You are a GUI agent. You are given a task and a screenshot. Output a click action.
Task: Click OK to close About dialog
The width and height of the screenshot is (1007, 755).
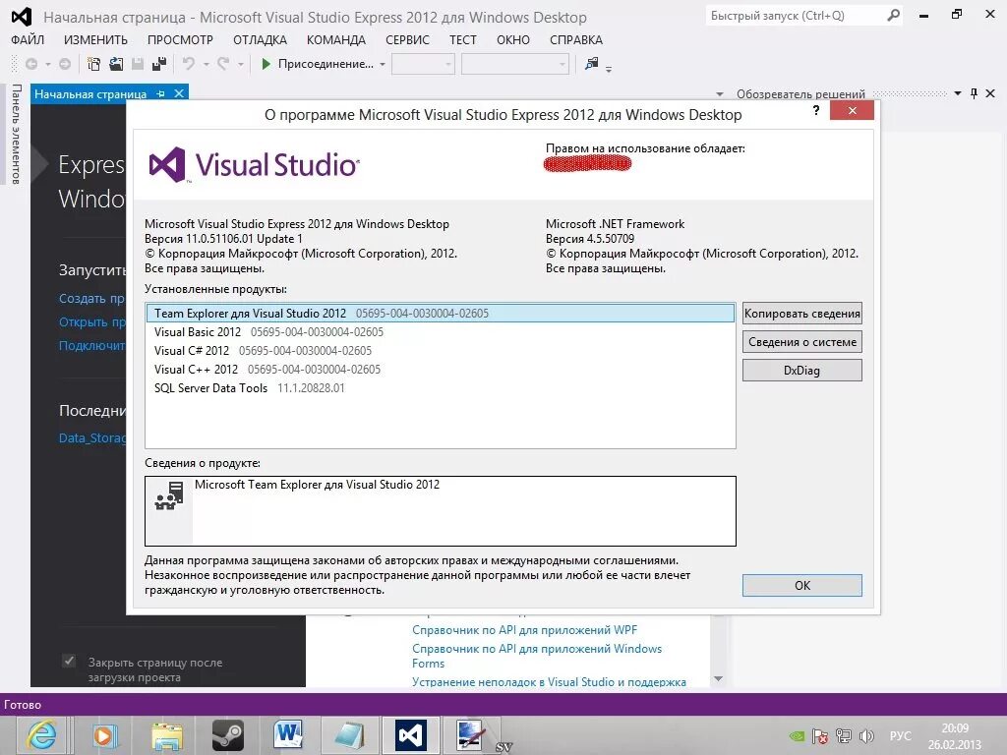[x=802, y=585]
